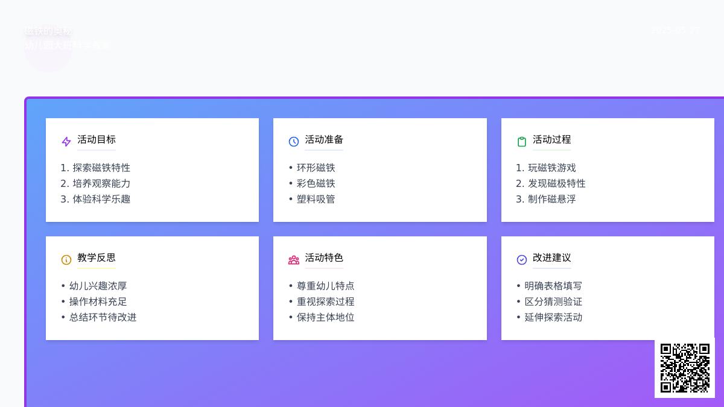Click the lightning icon beside 活动目标
Viewport: 724px width, 407px height.
pos(66,142)
